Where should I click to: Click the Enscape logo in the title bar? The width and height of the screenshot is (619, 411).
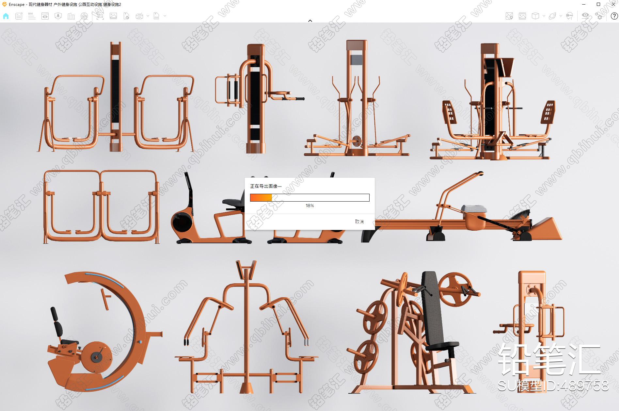(4, 4)
